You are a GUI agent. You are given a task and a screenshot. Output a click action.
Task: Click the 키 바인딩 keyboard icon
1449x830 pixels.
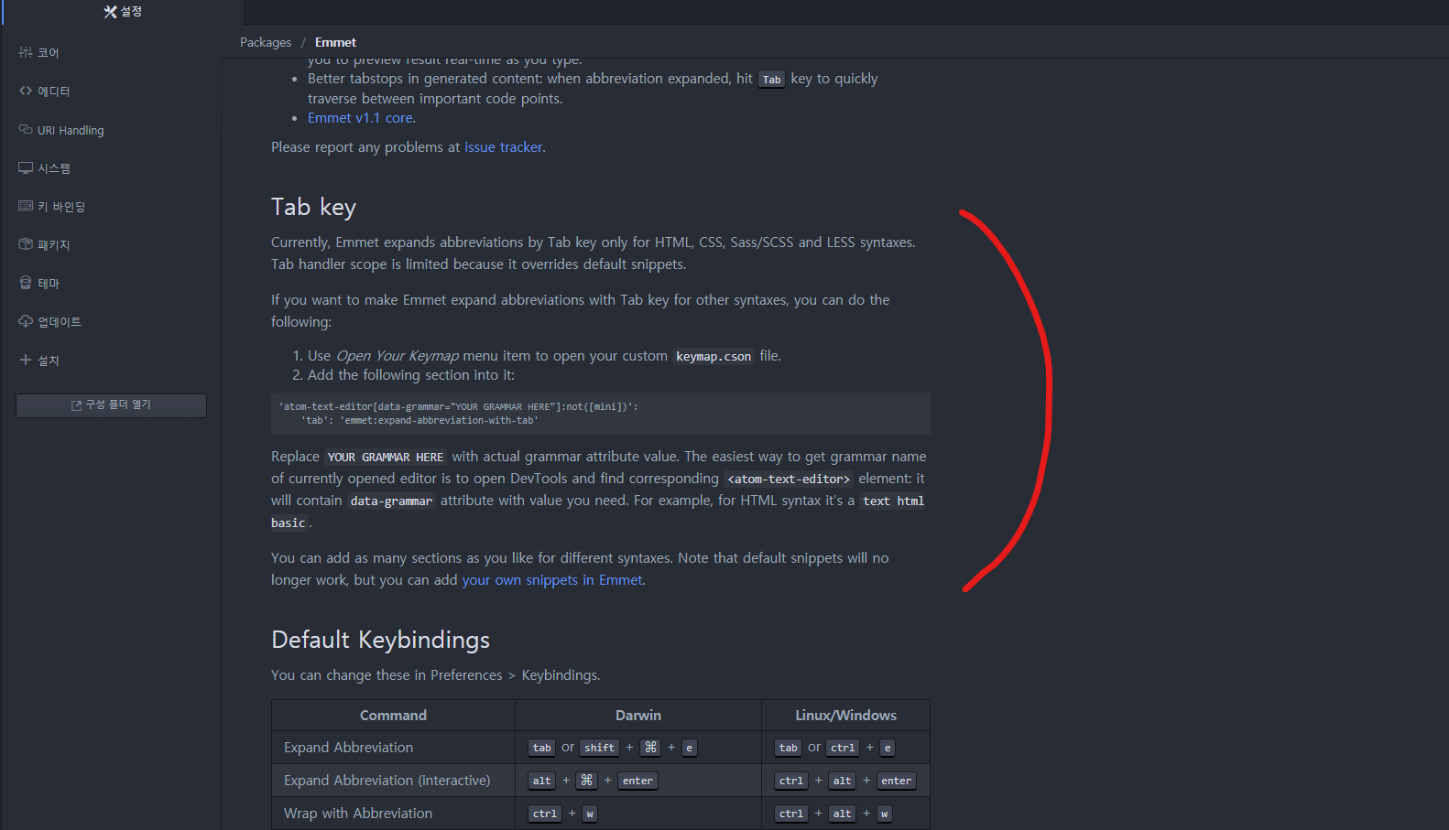tap(26, 206)
